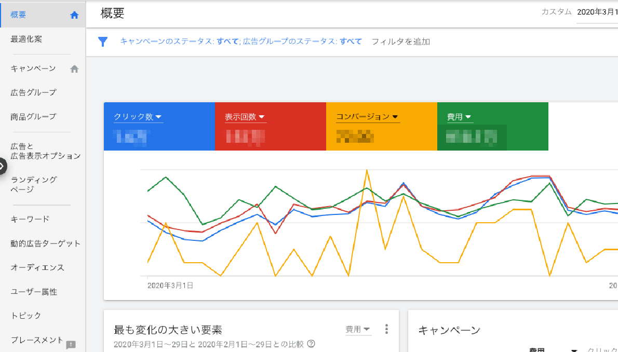Viewport: 618px width, 352px height.
Task: Click カスタム date label
Action: tap(556, 12)
